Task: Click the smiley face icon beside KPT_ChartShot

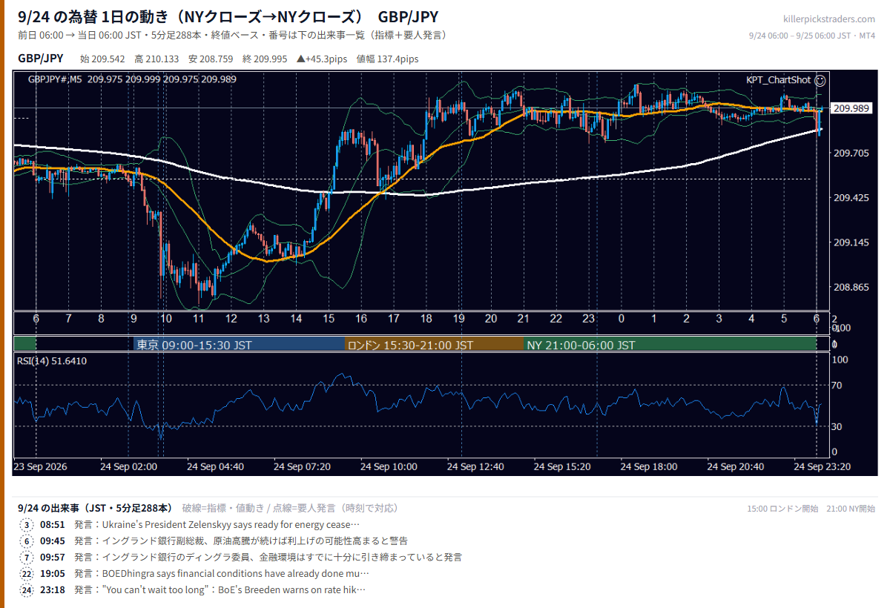Action: [x=820, y=80]
